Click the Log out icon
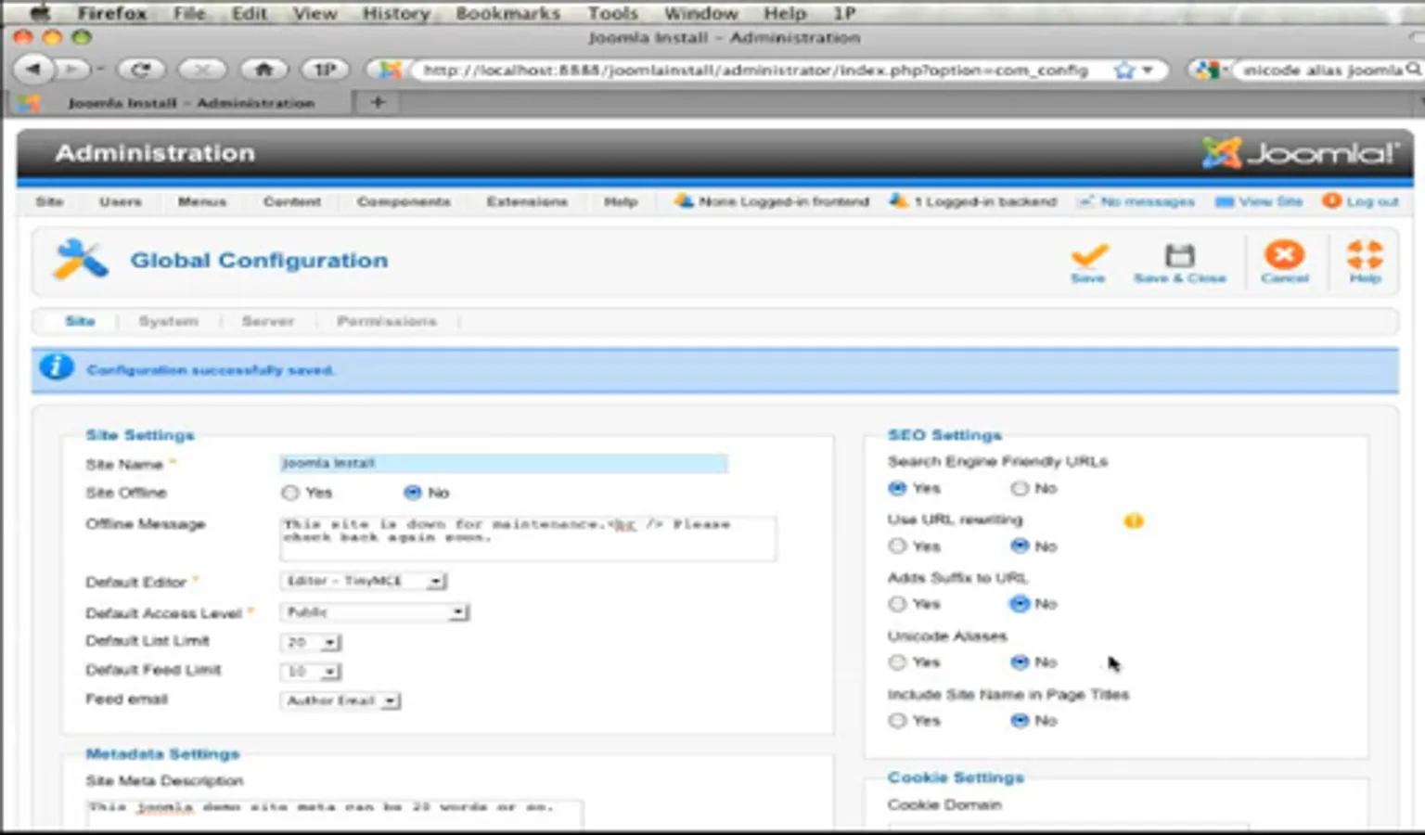The width and height of the screenshot is (1425, 835). coord(1332,200)
